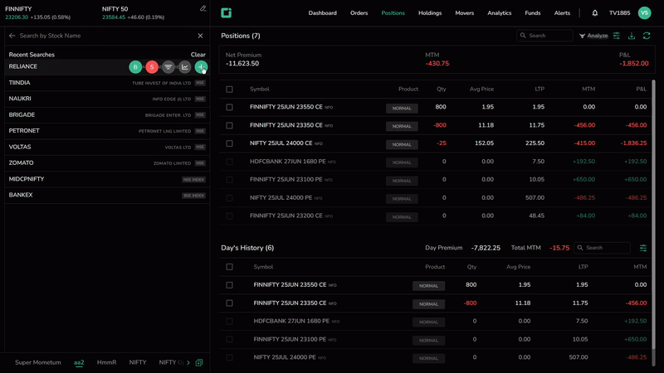664x373 pixels.
Task: Go back using the arrow in search bar
Action: tap(12, 36)
